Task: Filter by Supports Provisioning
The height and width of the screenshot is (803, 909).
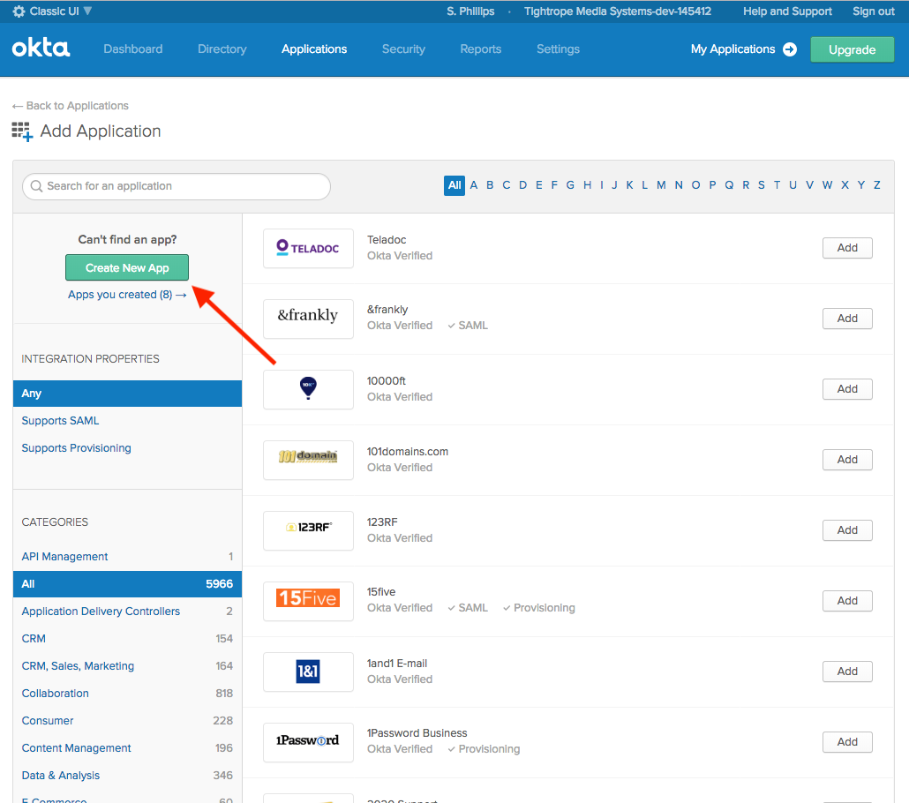Action: pyautogui.click(x=77, y=448)
